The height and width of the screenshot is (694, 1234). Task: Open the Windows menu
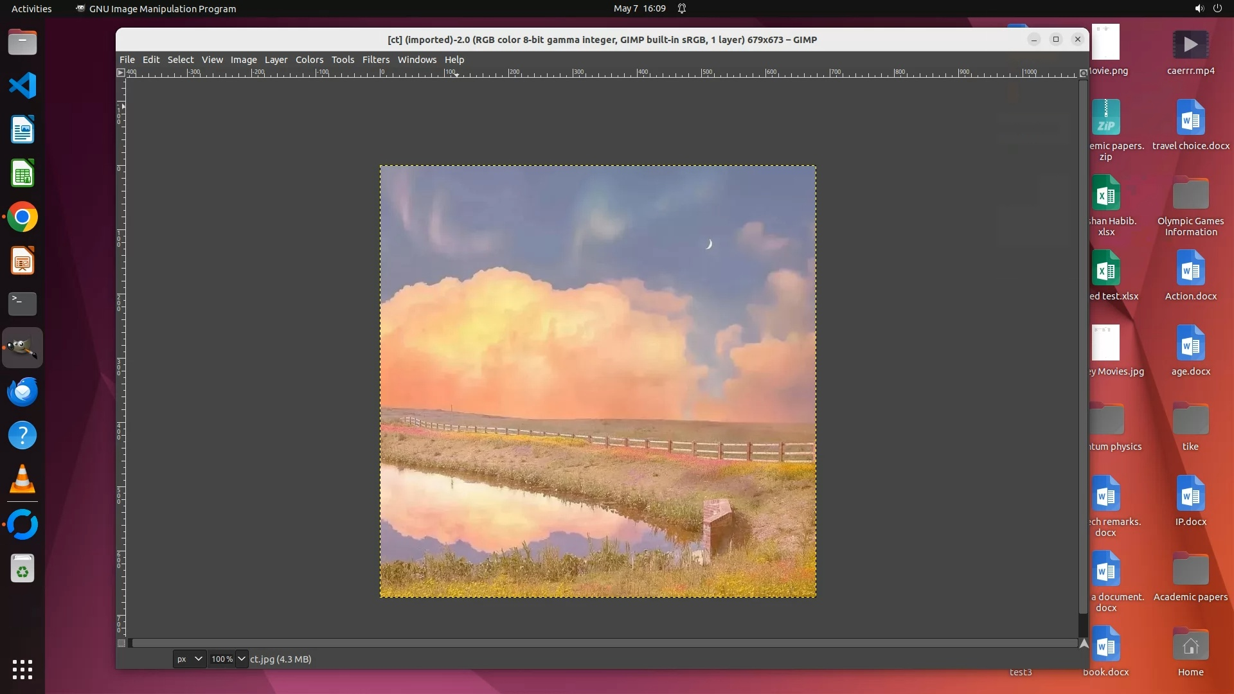pyautogui.click(x=416, y=60)
